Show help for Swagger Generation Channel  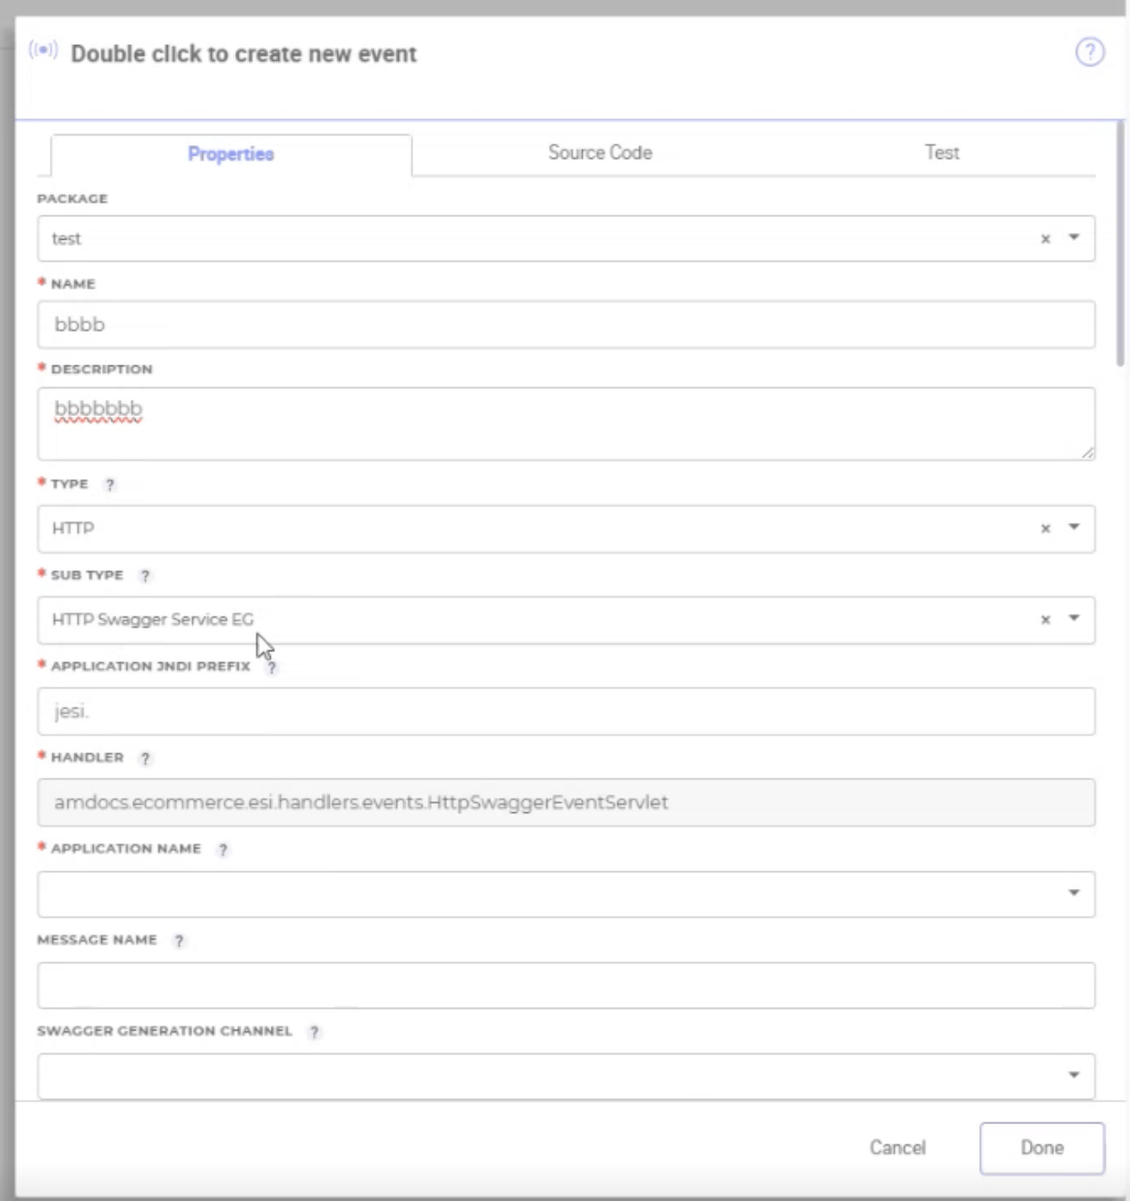pyautogui.click(x=315, y=1032)
